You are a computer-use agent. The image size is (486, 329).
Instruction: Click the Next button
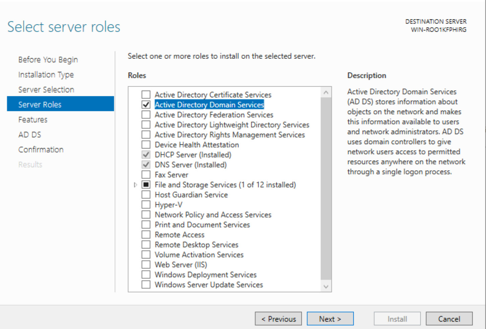(x=330, y=319)
